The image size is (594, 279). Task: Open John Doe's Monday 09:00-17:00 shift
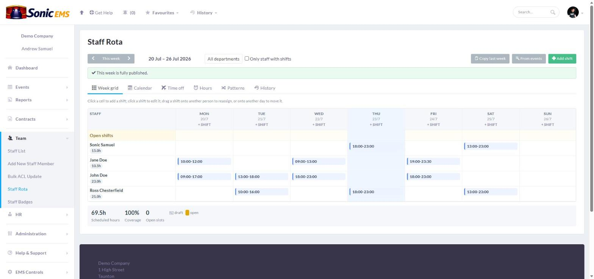pos(204,177)
